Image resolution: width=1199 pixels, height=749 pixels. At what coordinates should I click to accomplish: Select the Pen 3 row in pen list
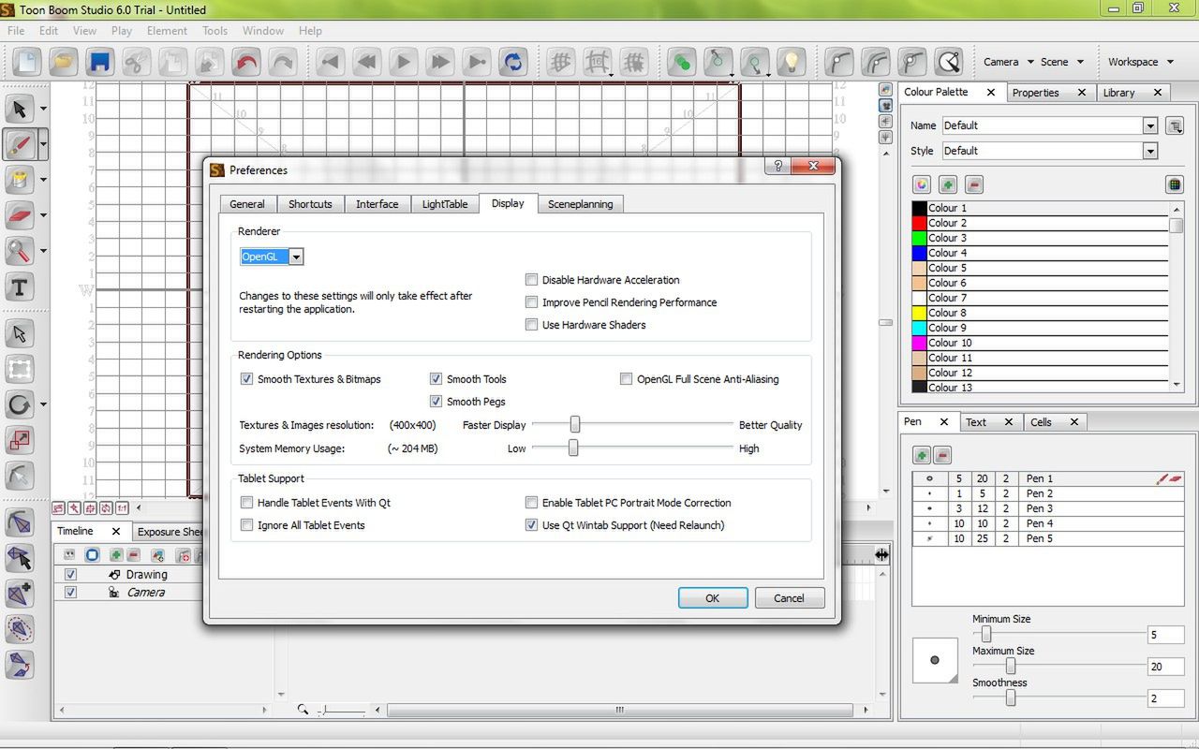pos(1049,508)
